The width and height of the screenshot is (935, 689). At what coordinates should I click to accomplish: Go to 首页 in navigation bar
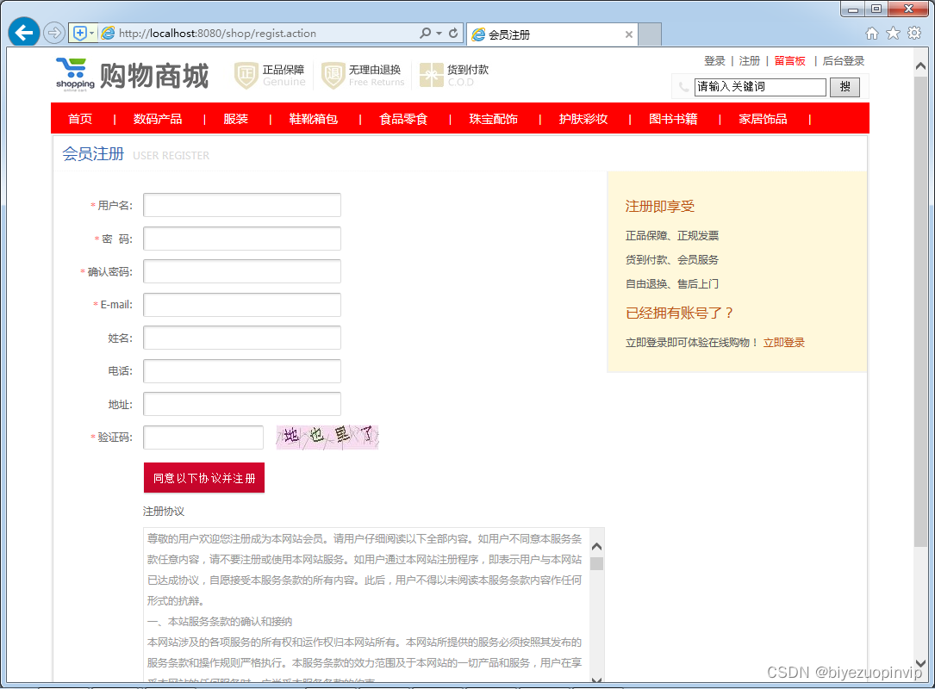tap(80, 119)
